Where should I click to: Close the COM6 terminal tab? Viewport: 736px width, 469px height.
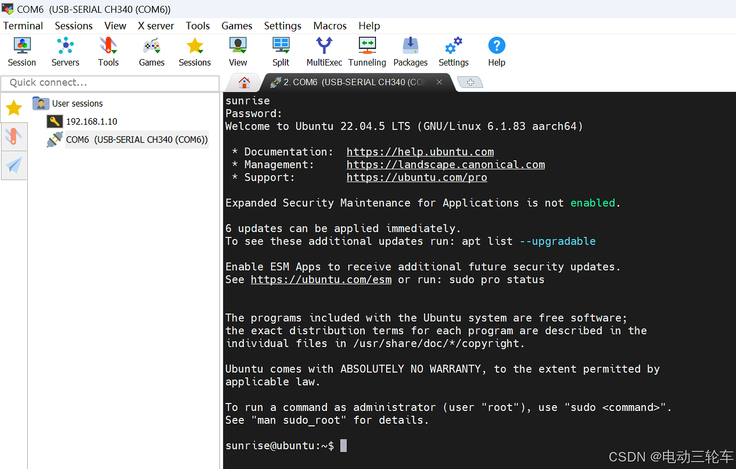click(439, 82)
